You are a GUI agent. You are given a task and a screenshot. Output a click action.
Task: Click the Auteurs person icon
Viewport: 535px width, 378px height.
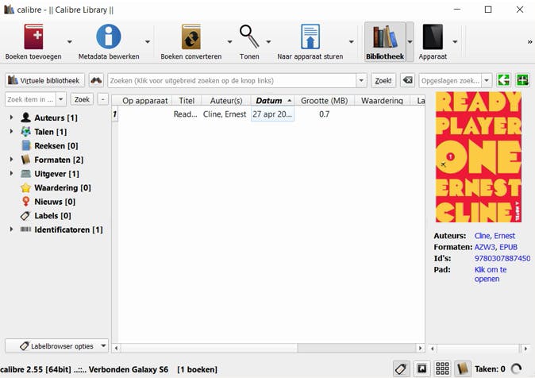pos(25,118)
